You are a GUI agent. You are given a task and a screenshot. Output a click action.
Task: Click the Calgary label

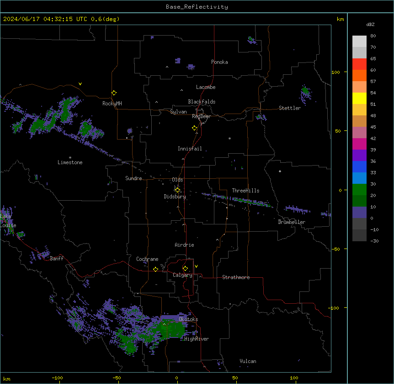coord(183,275)
